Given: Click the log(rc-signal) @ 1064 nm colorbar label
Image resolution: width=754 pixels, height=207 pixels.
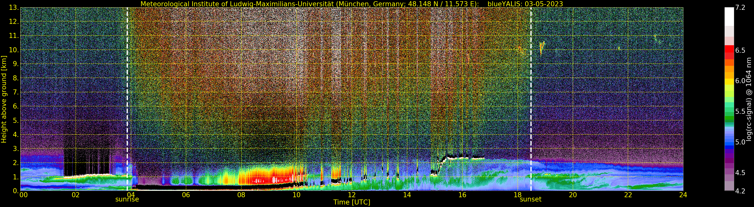Looking at the screenshot, I should pyautogui.click(x=749, y=99).
